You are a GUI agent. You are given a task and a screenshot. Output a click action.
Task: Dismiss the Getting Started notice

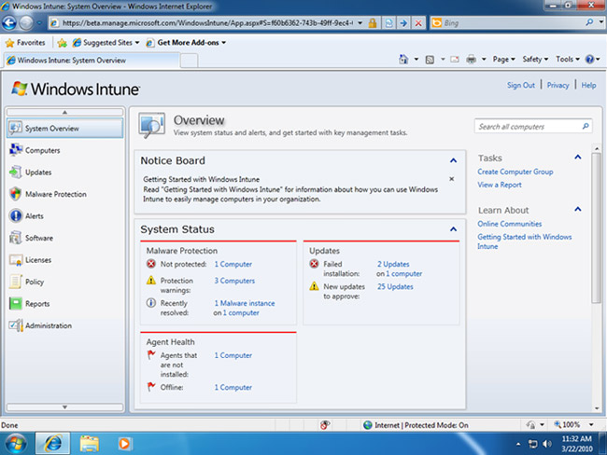[x=452, y=179]
